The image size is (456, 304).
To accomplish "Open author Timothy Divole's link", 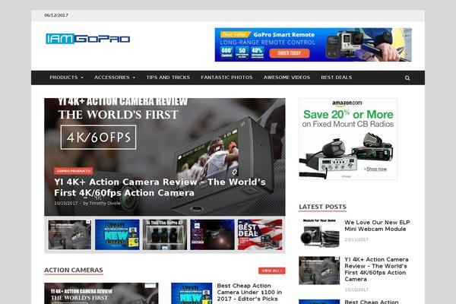I will click(x=105, y=203).
